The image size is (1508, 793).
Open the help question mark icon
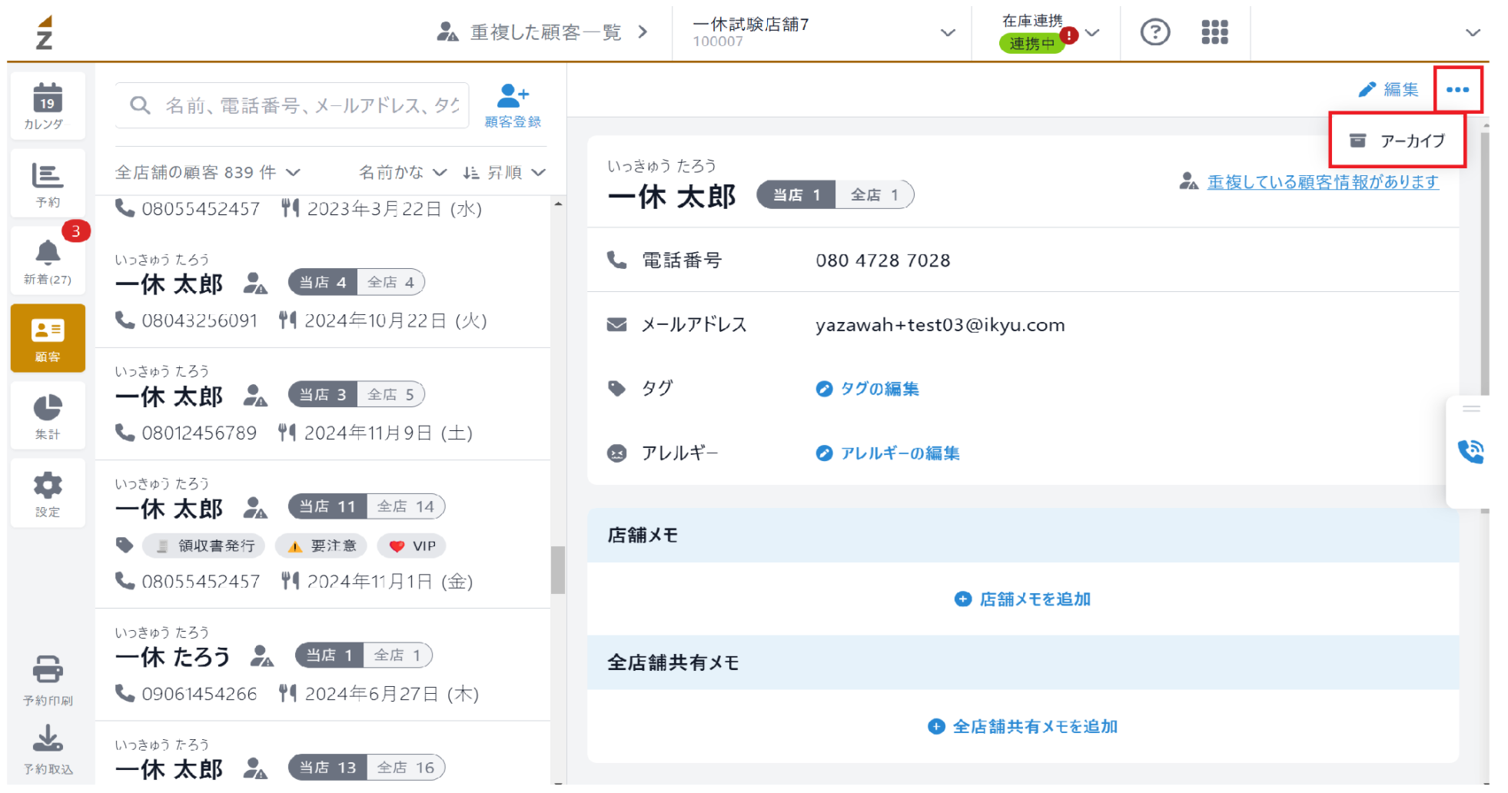pyautogui.click(x=1154, y=32)
